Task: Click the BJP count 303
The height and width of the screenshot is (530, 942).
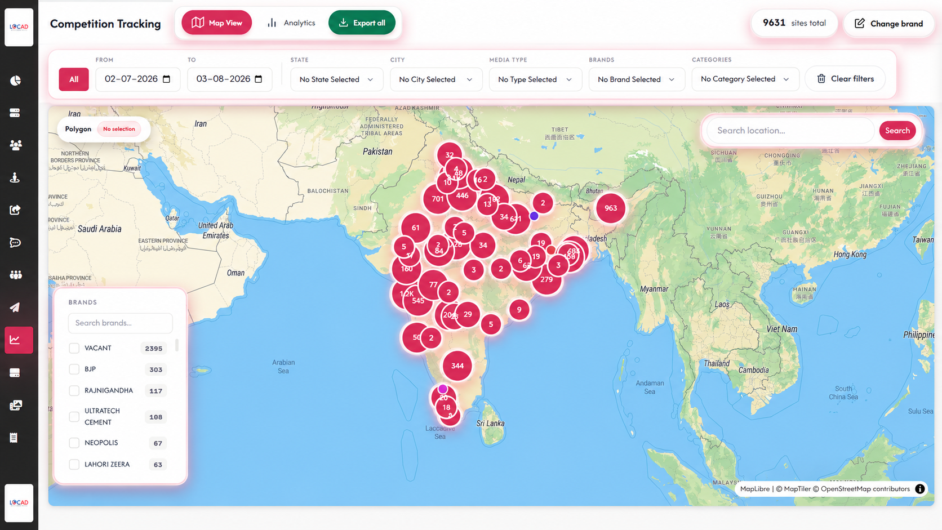Action: pyautogui.click(x=155, y=369)
